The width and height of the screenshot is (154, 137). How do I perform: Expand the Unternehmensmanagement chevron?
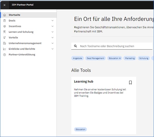click(52, 43)
